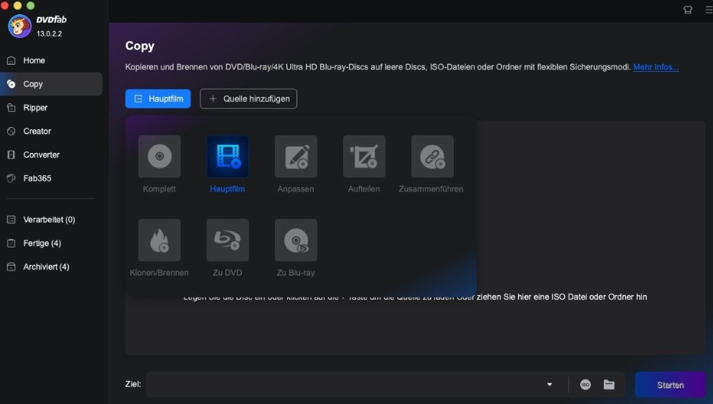713x404 pixels.
Task: Click the Quelle hinzufügen button
Action: click(x=248, y=98)
